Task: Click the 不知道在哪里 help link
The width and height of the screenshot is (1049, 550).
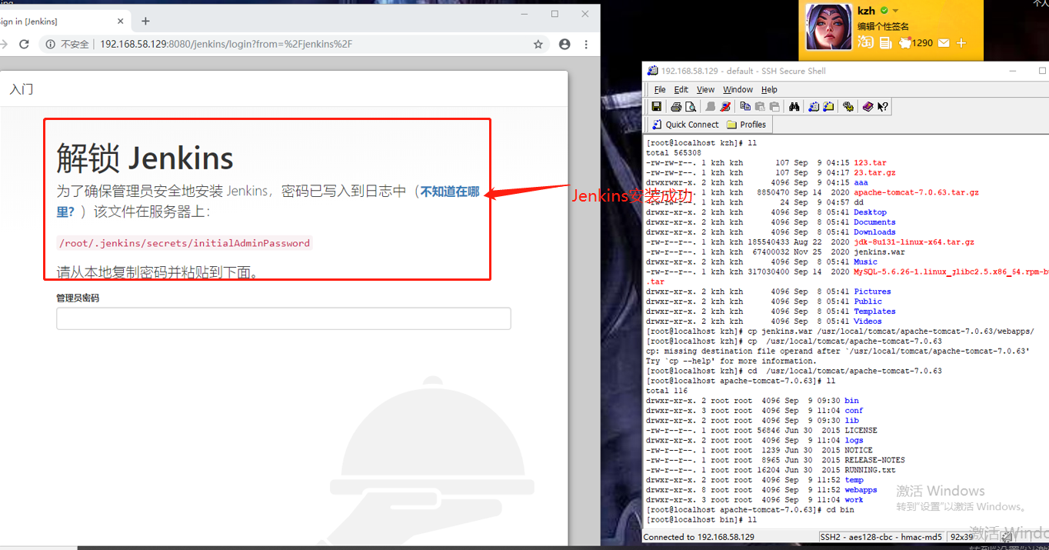Action: point(268,202)
